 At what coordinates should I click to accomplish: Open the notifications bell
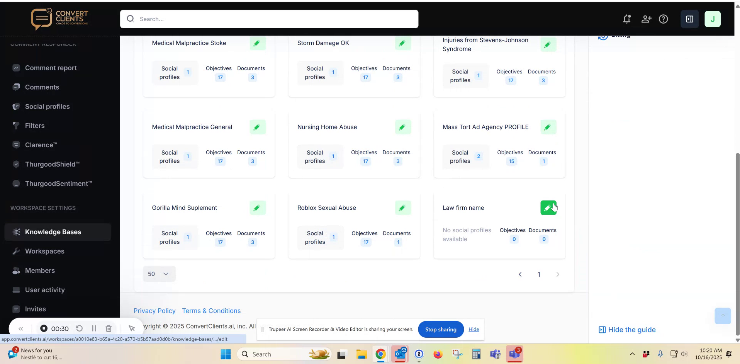[626, 19]
